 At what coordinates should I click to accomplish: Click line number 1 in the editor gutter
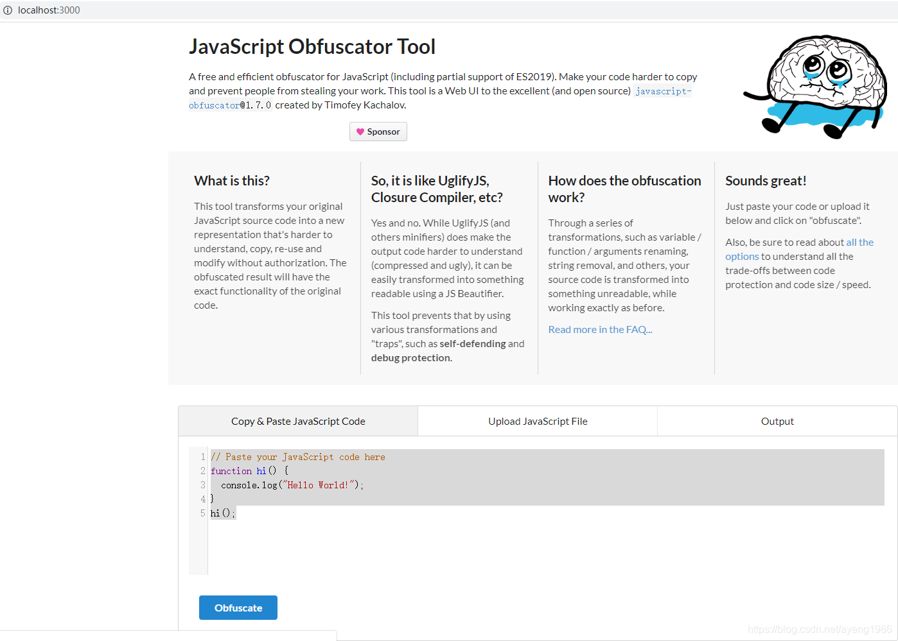202,456
